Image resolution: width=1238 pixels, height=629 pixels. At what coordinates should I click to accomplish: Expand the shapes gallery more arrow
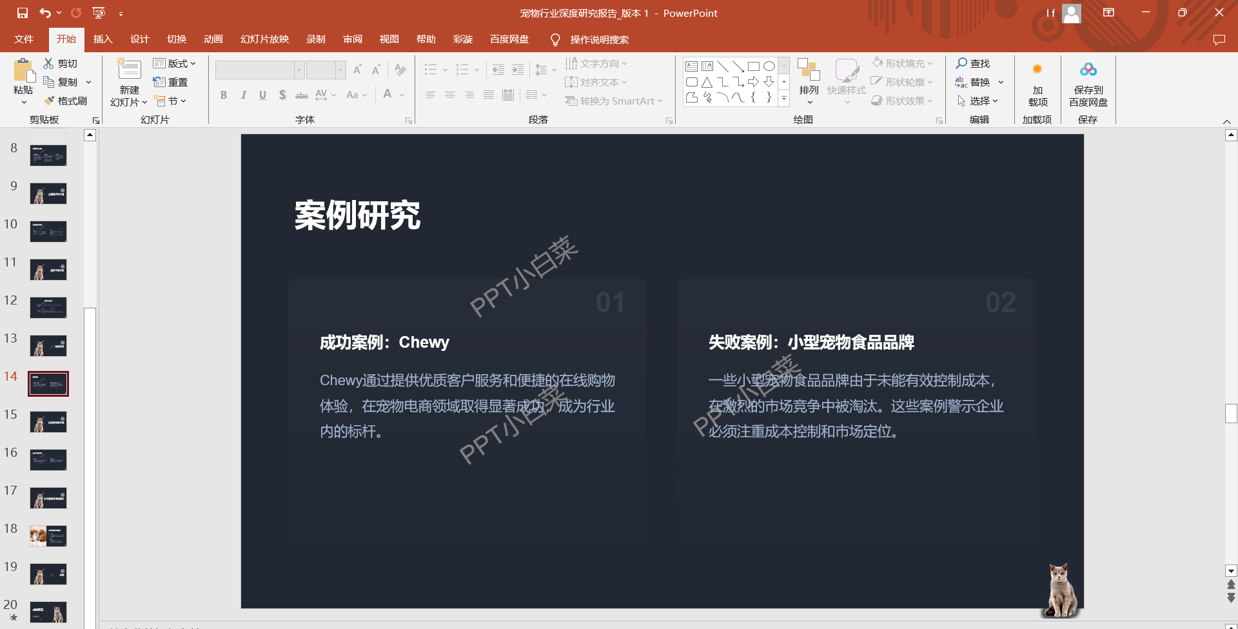(784, 99)
